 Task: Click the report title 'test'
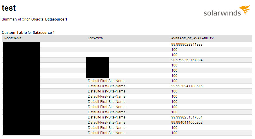point(9,8)
